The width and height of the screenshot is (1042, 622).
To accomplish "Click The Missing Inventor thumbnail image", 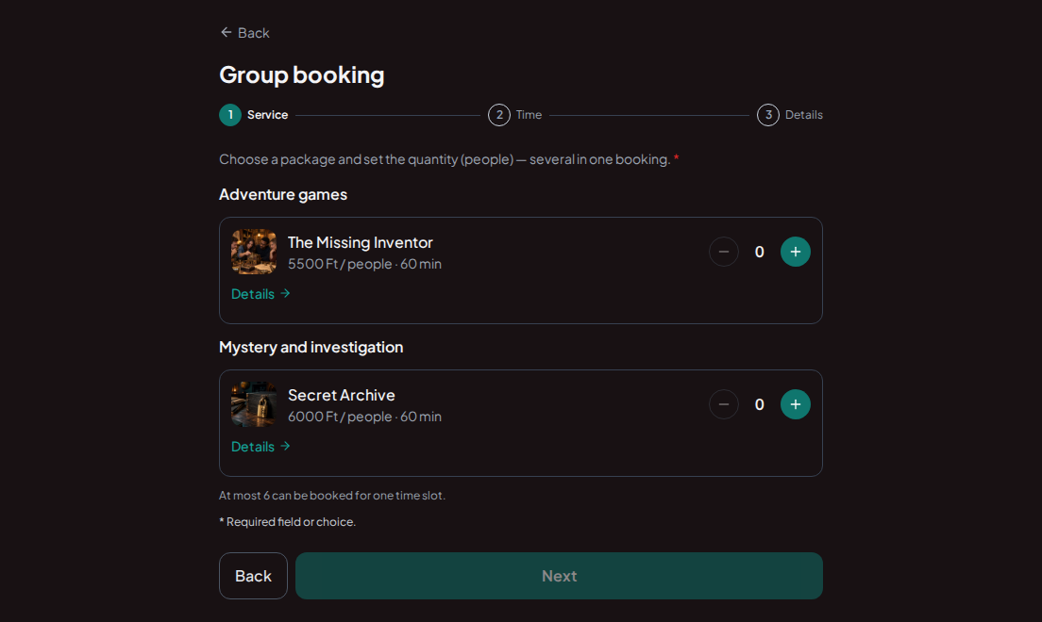I will pyautogui.click(x=254, y=252).
